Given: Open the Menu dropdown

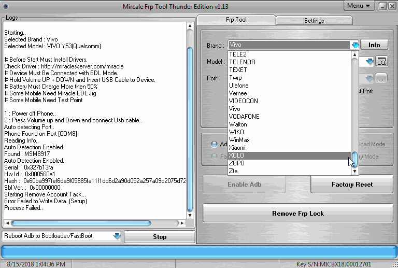Looking at the screenshot, I should click(359, 6).
